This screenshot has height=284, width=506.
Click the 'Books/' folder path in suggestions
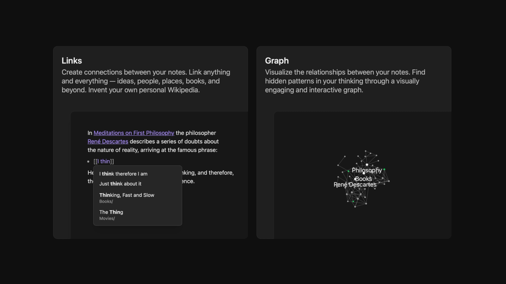[x=106, y=201]
